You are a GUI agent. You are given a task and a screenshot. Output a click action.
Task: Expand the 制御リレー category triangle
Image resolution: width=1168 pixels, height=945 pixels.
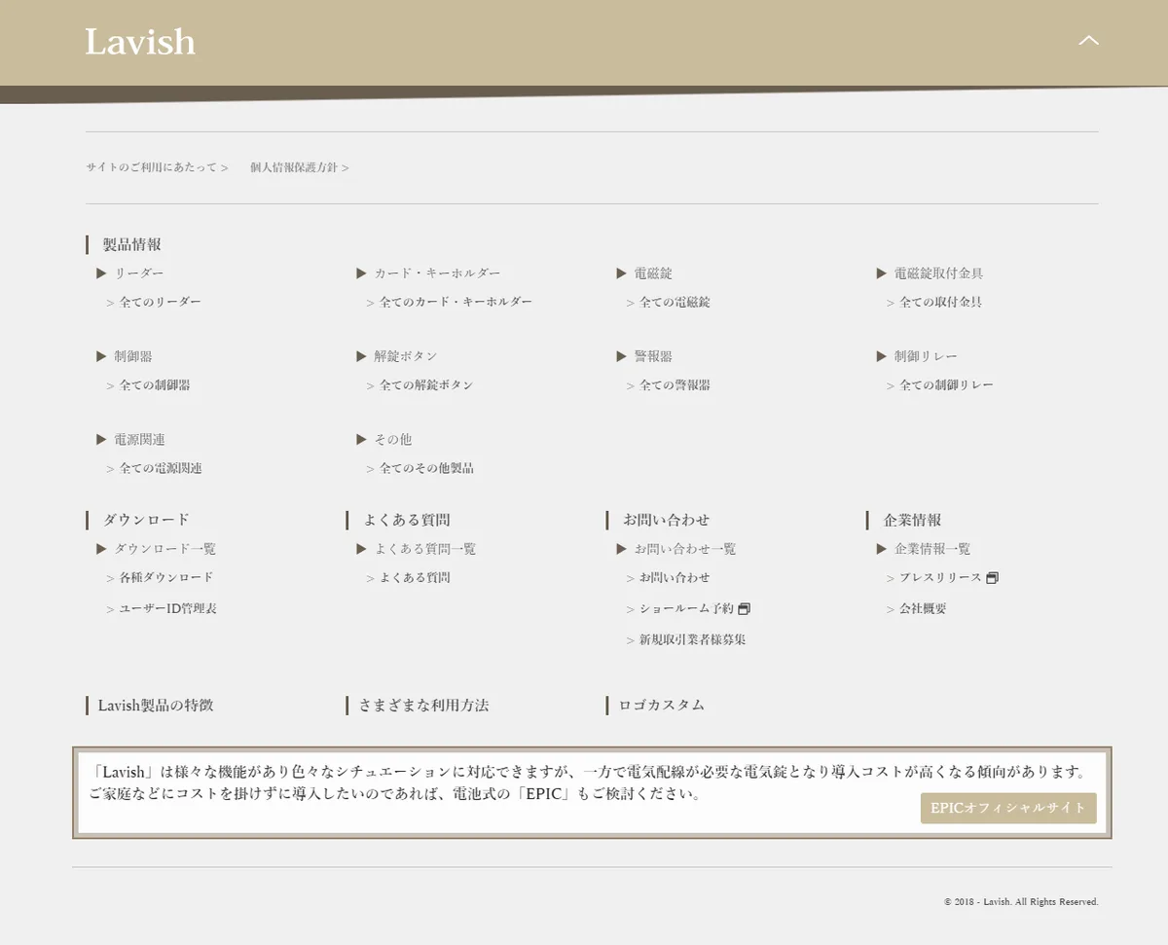pos(881,356)
